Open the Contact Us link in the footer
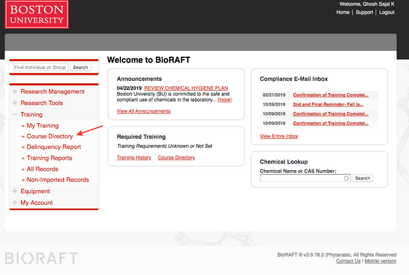This screenshot has height=275, width=409. tap(348, 261)
